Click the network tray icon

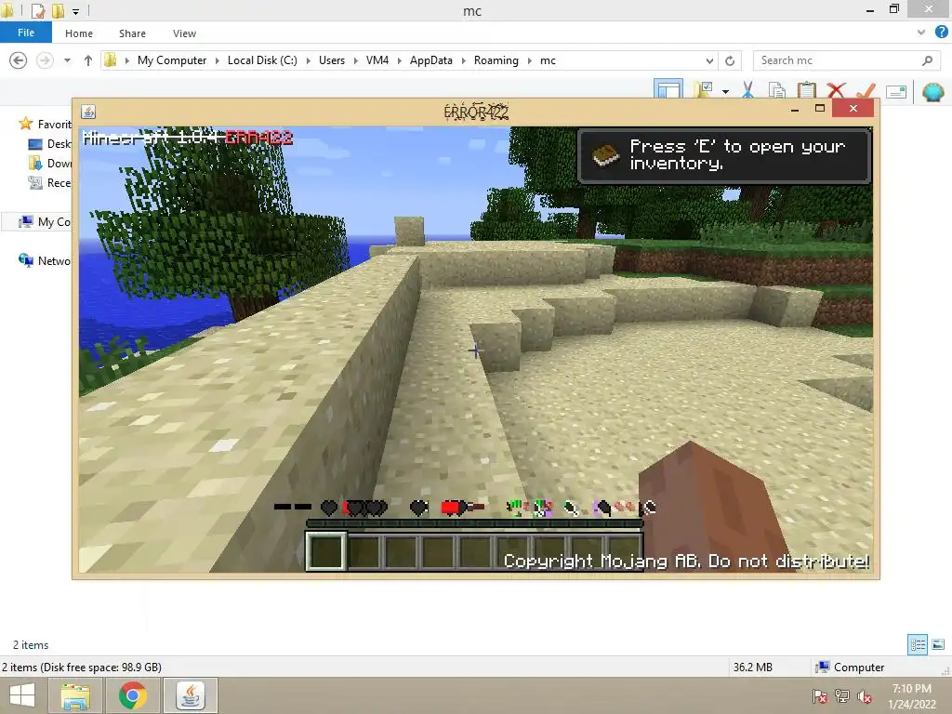[842, 695]
